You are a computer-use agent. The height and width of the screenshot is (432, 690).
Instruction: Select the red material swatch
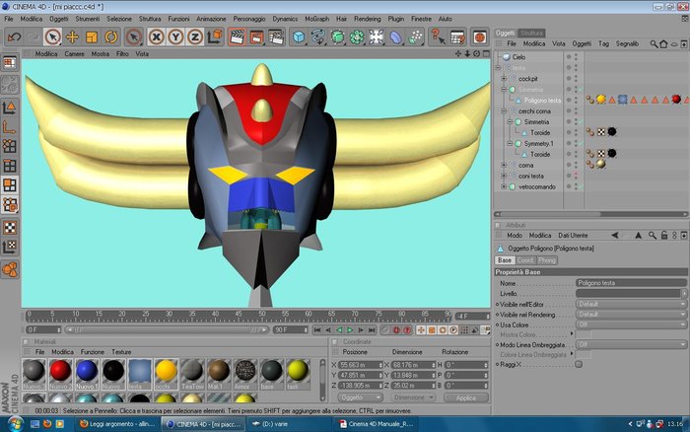point(60,371)
